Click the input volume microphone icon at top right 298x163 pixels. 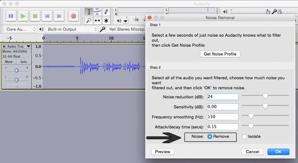[x=274, y=12]
